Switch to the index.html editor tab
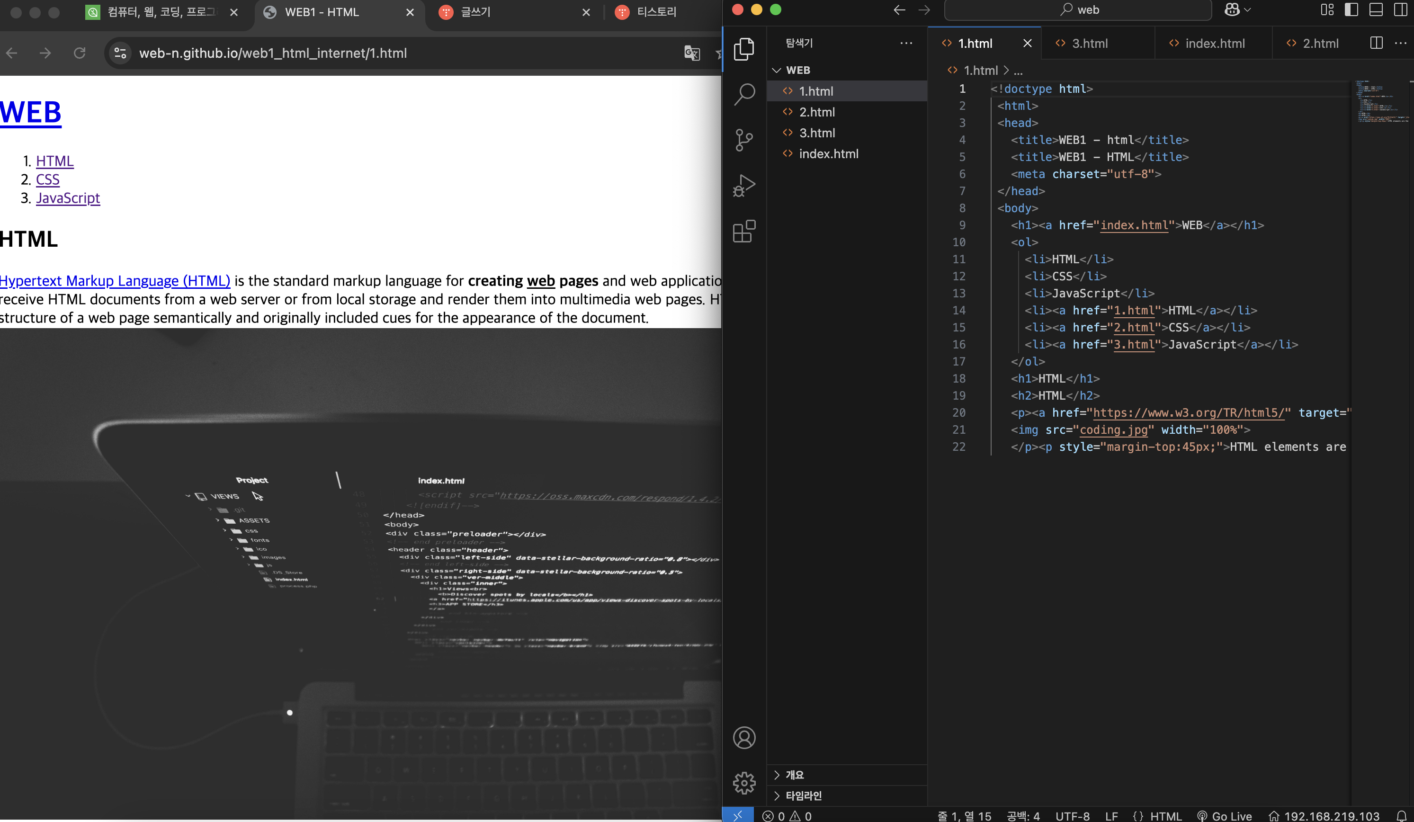 tap(1214, 43)
